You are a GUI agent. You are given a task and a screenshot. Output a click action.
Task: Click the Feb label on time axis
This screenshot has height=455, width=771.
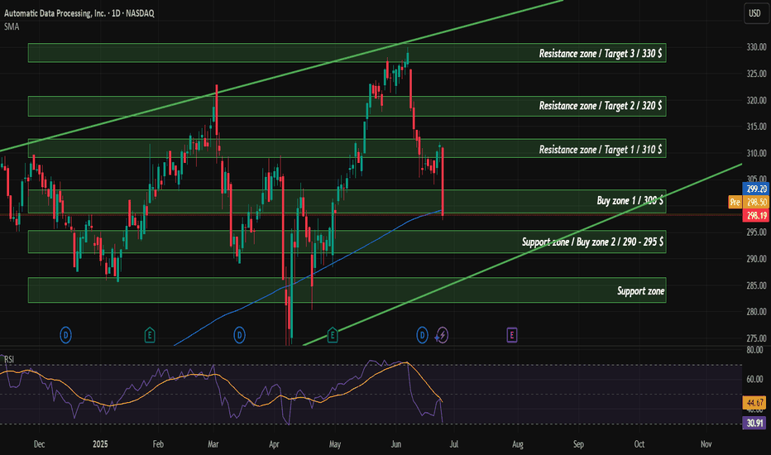pyautogui.click(x=158, y=444)
